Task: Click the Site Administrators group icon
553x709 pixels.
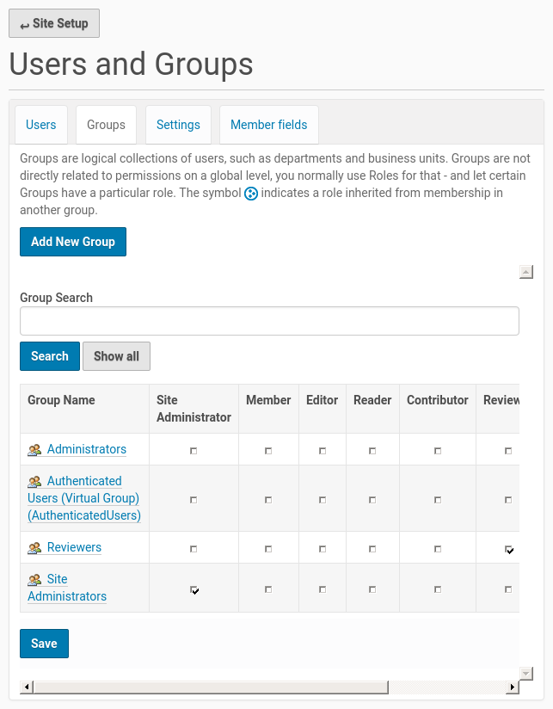Action: [x=34, y=580]
